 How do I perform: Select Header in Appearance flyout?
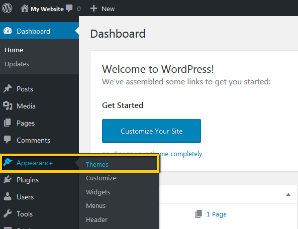click(96, 219)
